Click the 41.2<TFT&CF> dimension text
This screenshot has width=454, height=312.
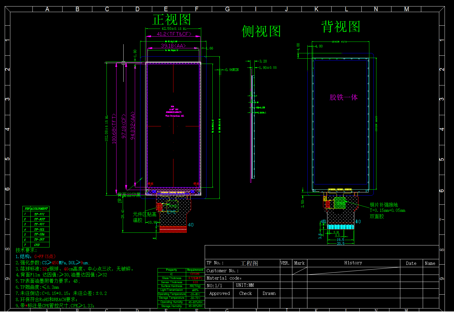(x=174, y=34)
